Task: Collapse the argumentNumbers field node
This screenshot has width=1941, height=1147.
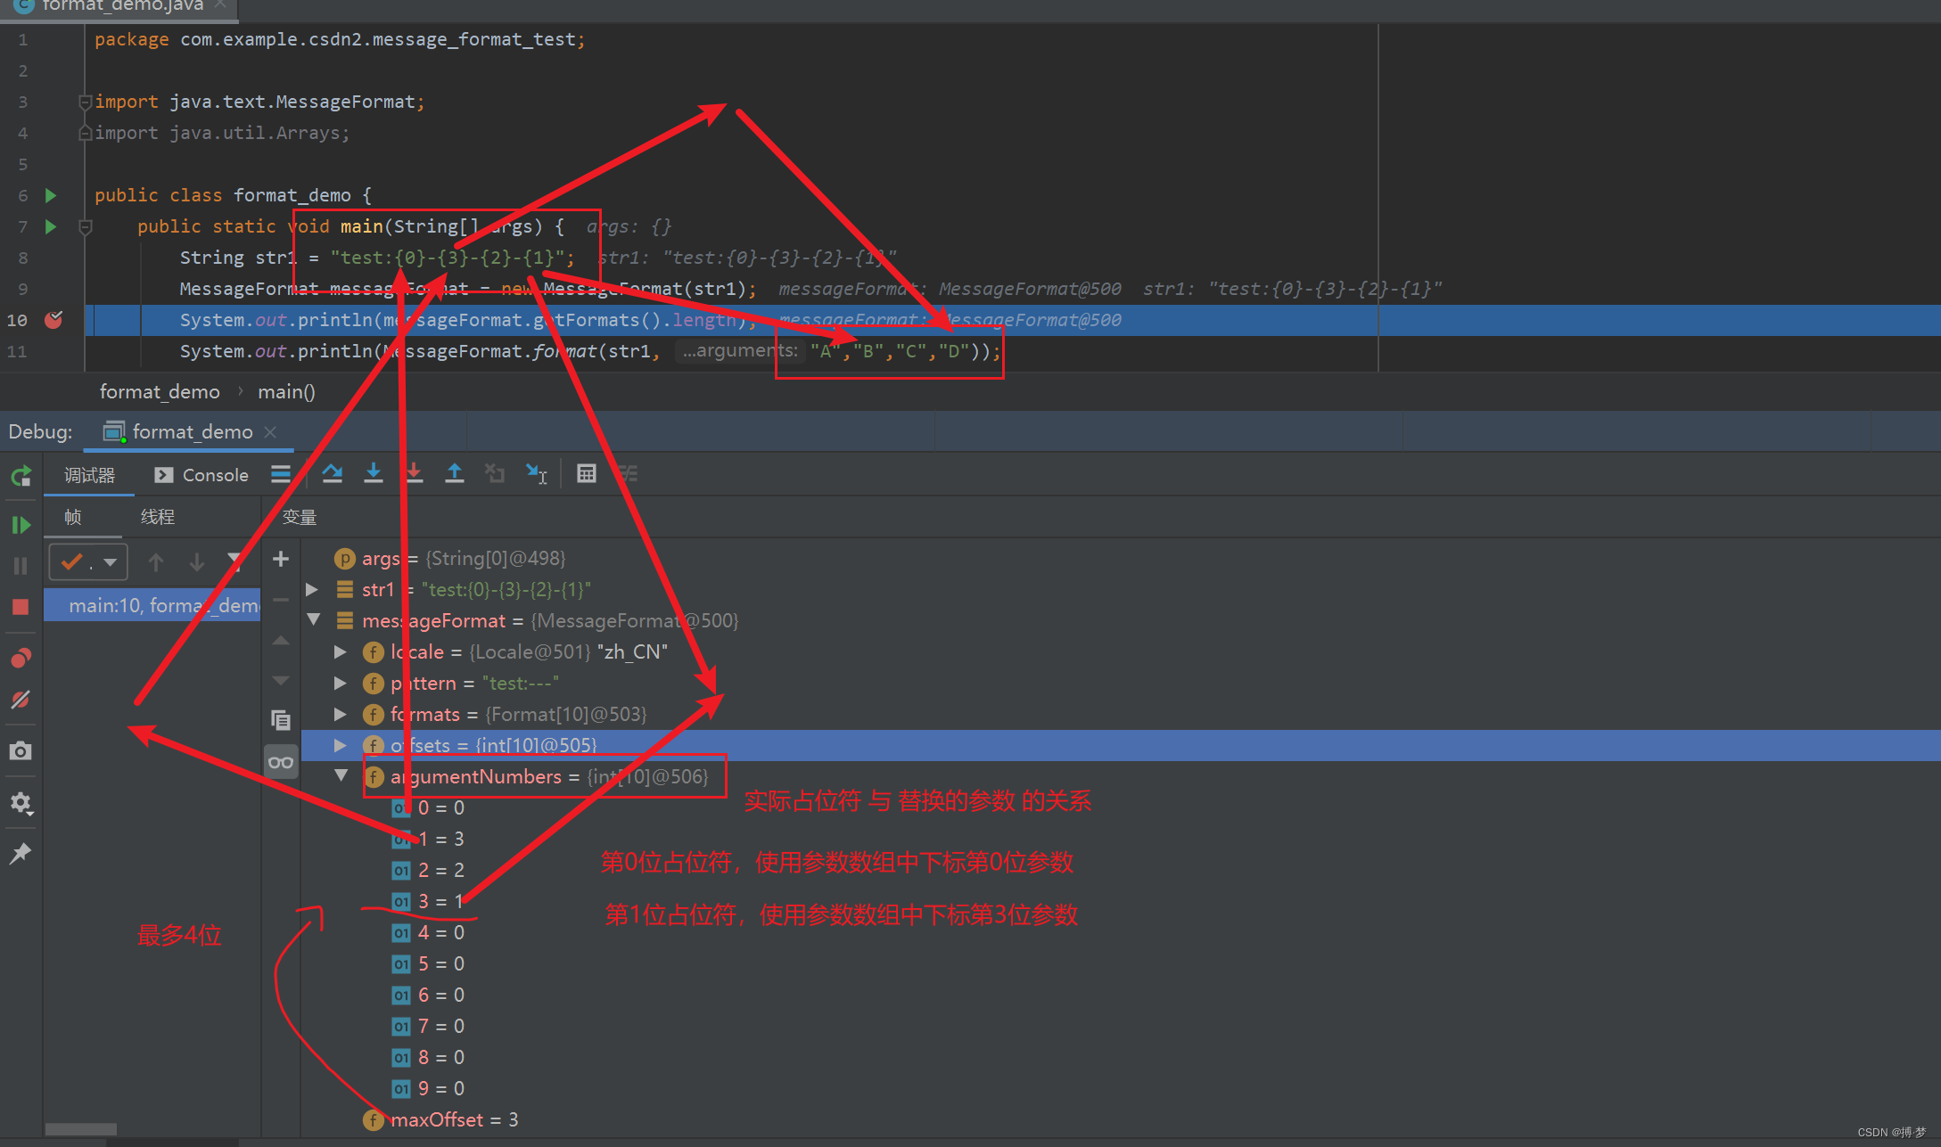Action: [x=341, y=775]
